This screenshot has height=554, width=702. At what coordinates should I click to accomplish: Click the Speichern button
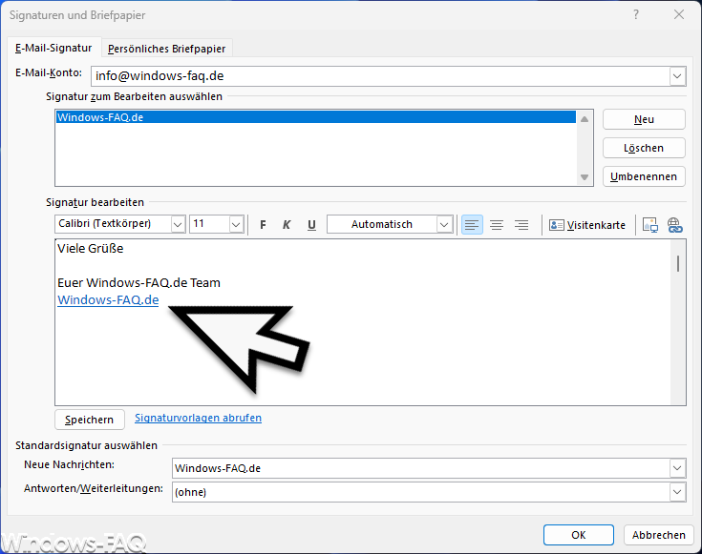pyautogui.click(x=90, y=420)
